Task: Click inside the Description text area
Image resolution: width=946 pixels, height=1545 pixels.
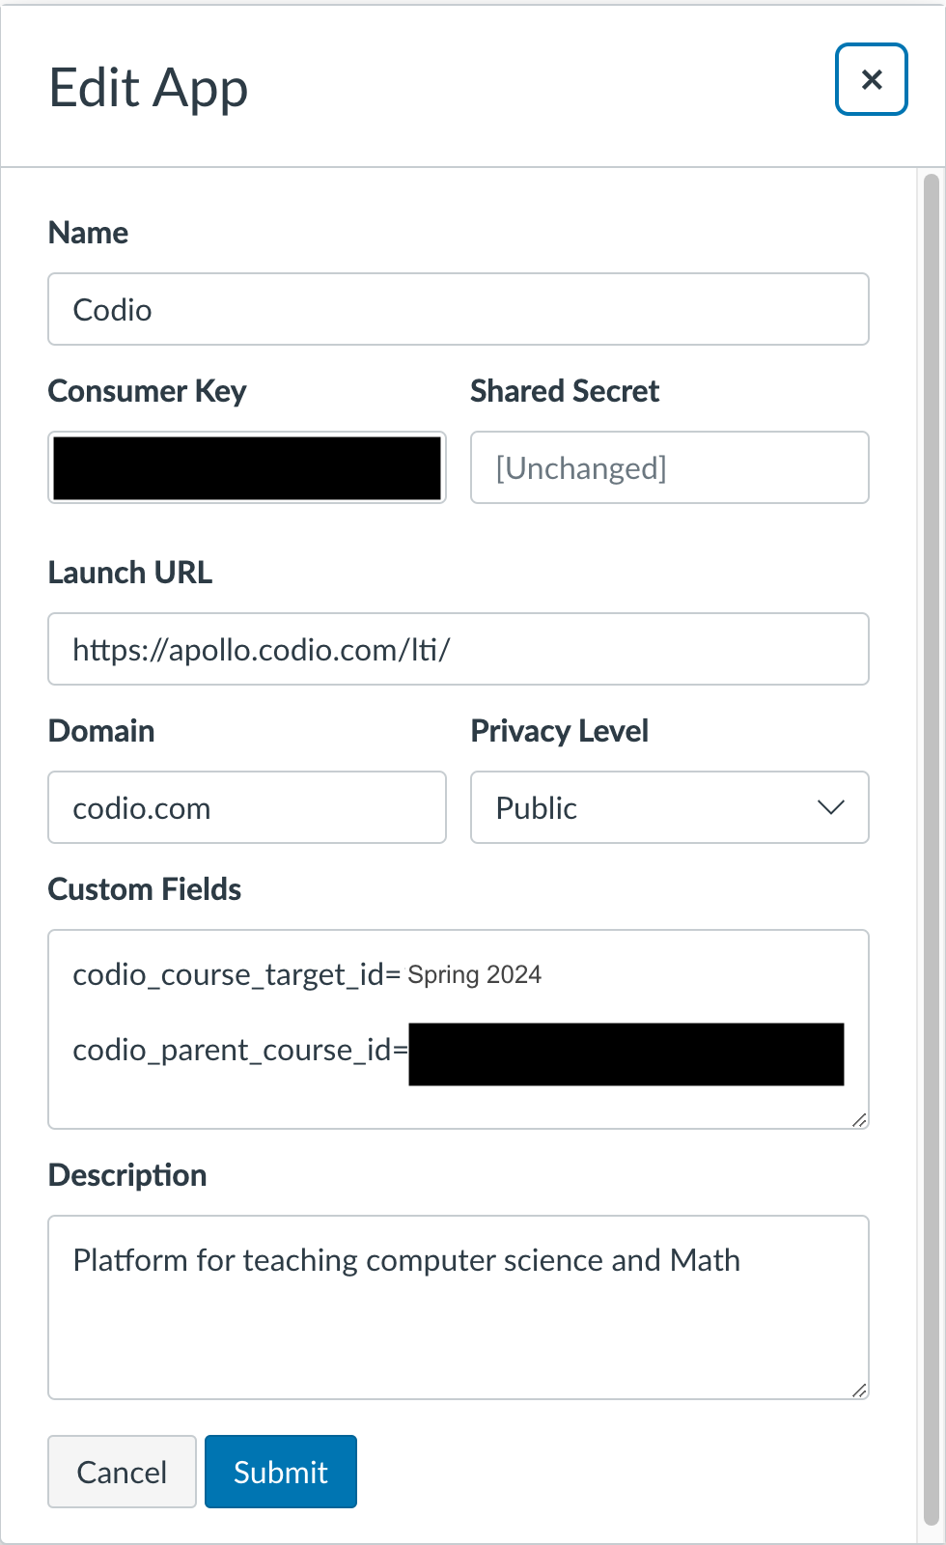Action: tap(459, 1307)
